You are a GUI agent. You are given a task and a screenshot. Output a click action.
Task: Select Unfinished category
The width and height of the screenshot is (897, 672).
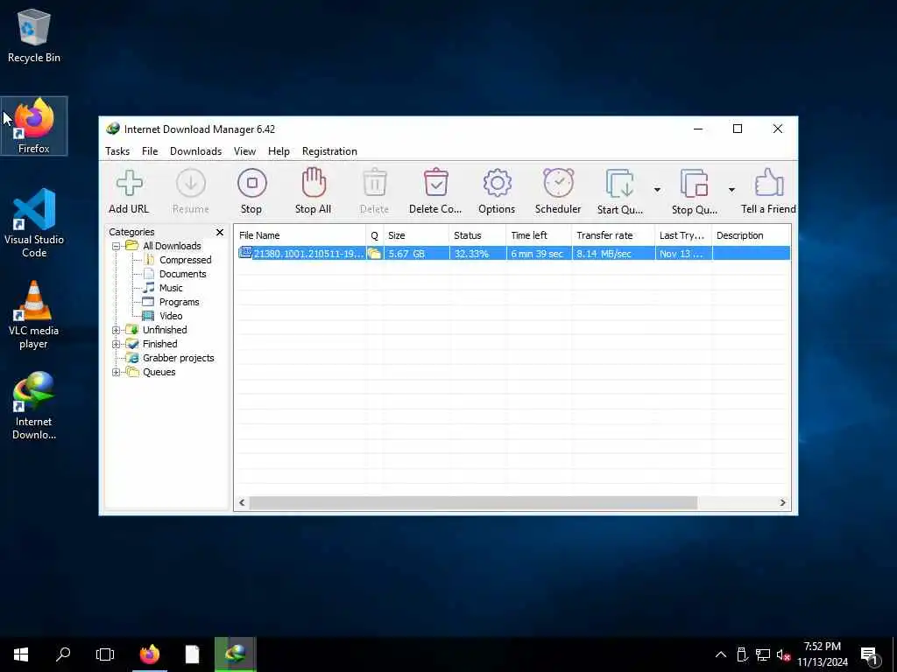click(165, 330)
